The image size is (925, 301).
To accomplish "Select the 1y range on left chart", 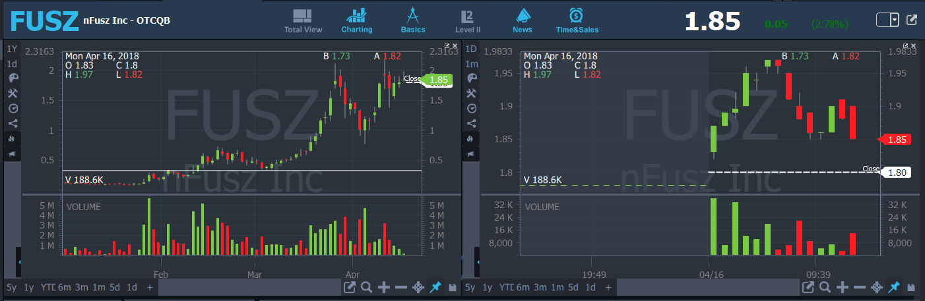I will (28, 287).
